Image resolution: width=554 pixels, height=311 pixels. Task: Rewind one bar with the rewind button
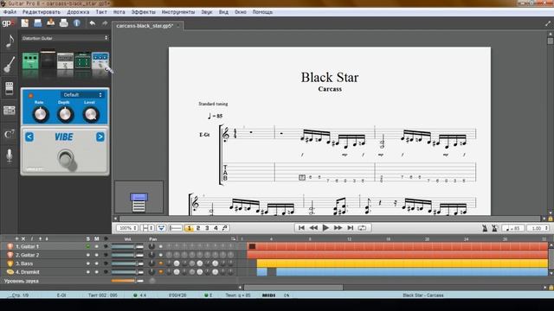tap(313, 228)
